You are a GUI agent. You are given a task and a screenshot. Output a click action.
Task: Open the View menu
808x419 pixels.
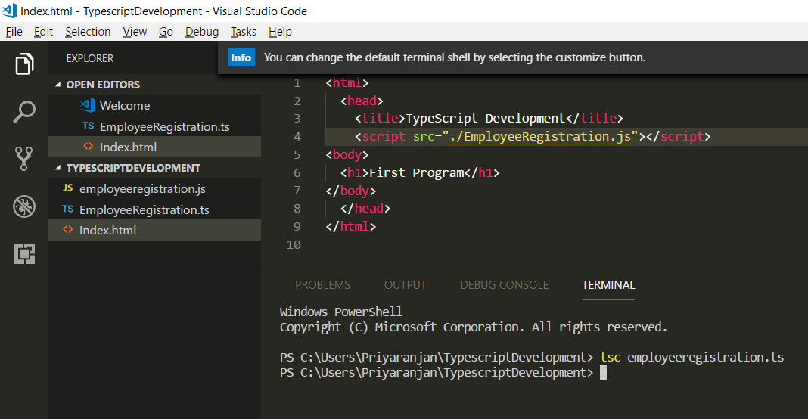point(135,32)
